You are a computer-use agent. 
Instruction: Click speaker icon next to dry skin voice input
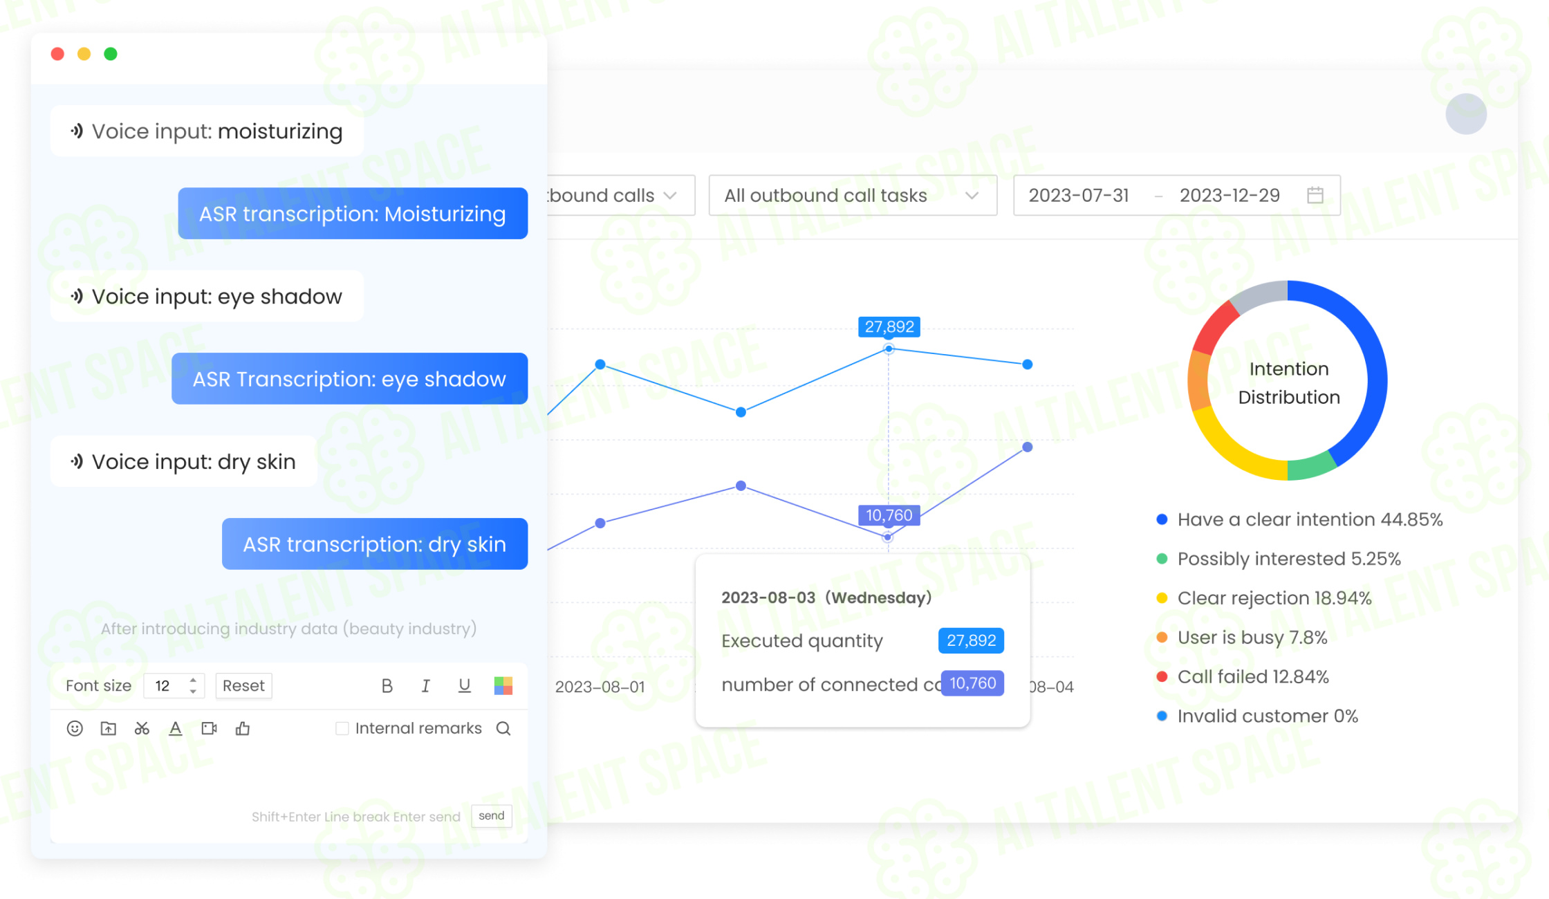pos(77,461)
